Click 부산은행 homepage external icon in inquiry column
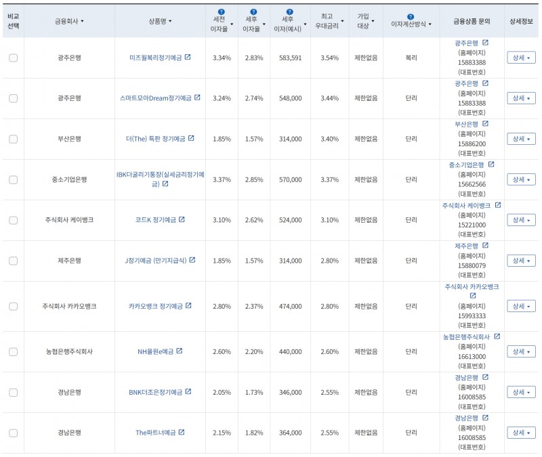Screen dimensions: 542x457 [485, 123]
